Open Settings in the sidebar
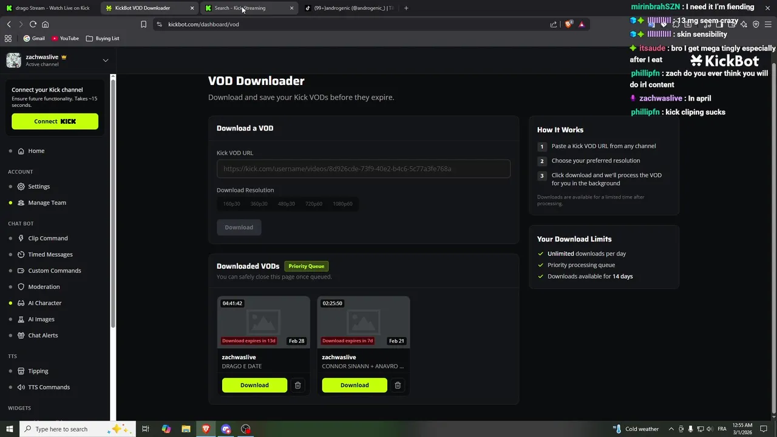 click(39, 186)
